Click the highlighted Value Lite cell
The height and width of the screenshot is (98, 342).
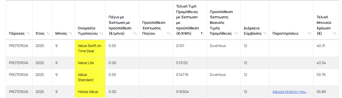(90, 63)
